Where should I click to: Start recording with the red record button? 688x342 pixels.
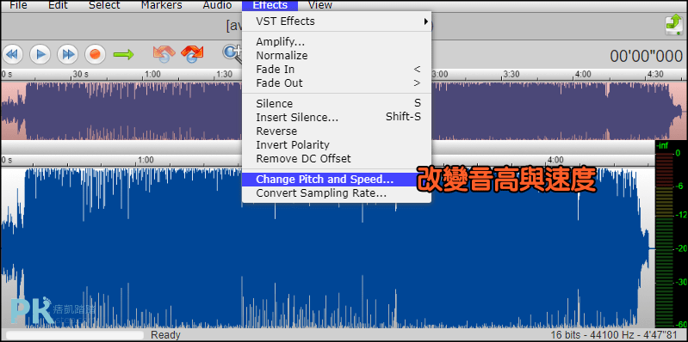[96, 54]
